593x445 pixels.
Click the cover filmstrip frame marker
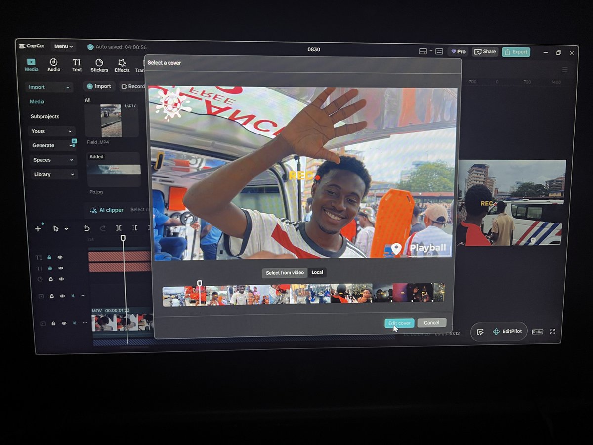coord(199,284)
